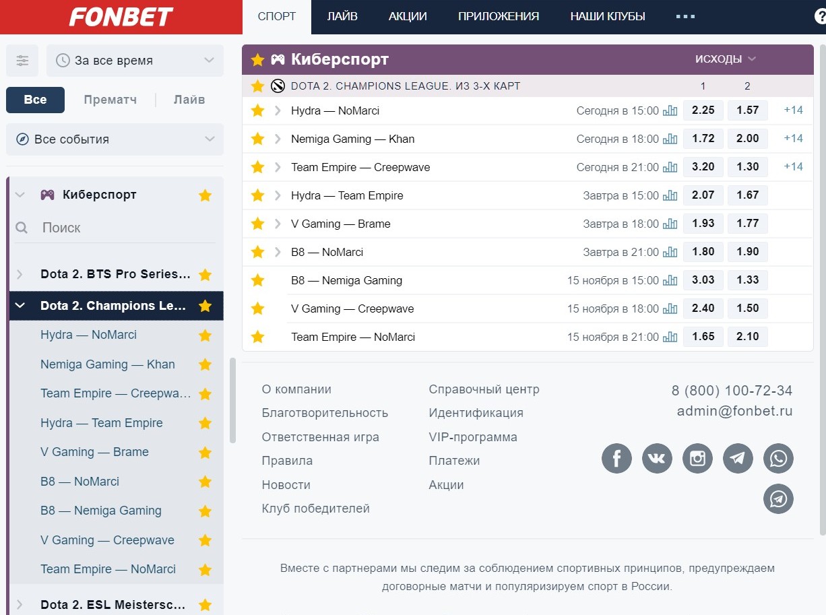Screen dimensions: 826x615
Task: Collapse Dota 2. Champions League in sidebar
Action: click(x=20, y=306)
